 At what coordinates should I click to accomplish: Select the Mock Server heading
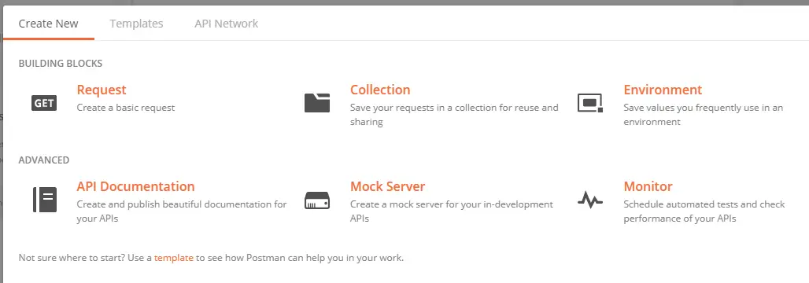[387, 186]
